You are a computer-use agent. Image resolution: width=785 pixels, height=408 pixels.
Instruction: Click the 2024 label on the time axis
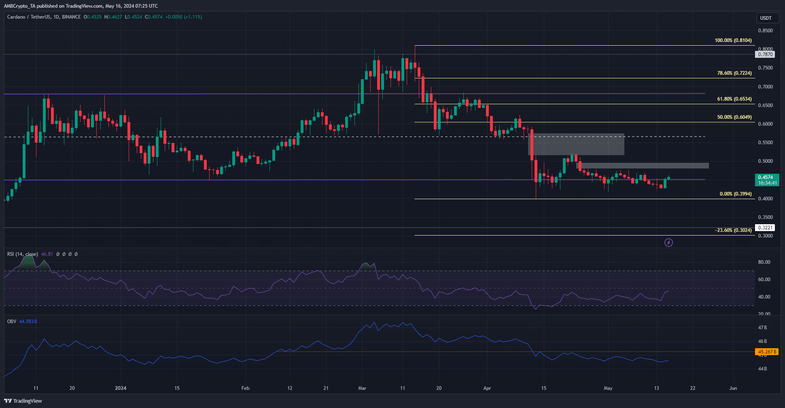pyautogui.click(x=121, y=388)
